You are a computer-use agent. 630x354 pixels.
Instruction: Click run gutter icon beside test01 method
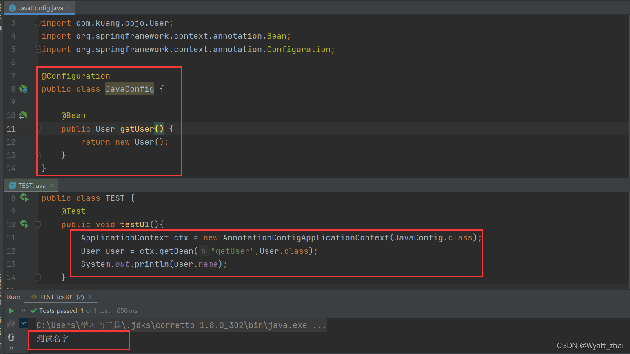click(x=24, y=224)
